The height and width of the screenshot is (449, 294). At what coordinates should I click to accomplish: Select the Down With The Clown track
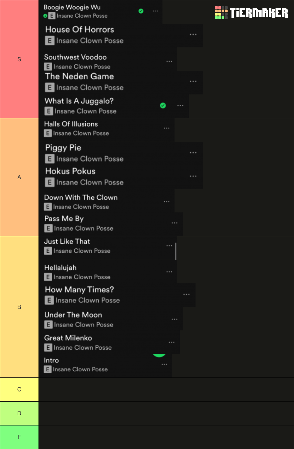(106, 202)
